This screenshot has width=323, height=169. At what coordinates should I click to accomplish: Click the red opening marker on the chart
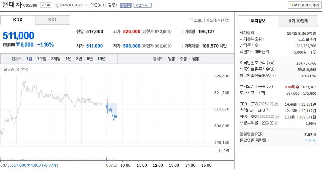tap(107, 100)
